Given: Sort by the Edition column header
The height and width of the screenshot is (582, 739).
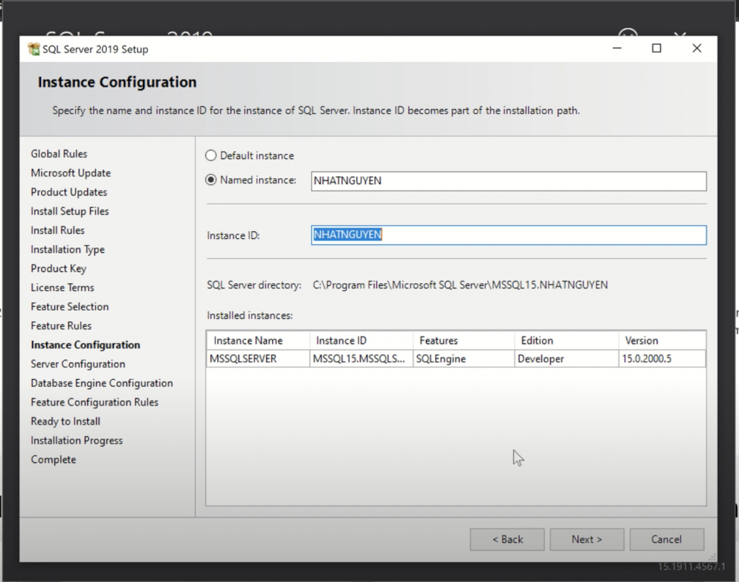Looking at the screenshot, I should [567, 341].
